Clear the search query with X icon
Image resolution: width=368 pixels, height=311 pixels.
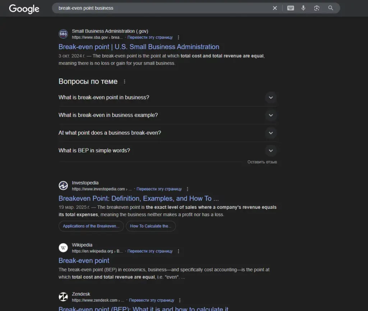[275, 8]
